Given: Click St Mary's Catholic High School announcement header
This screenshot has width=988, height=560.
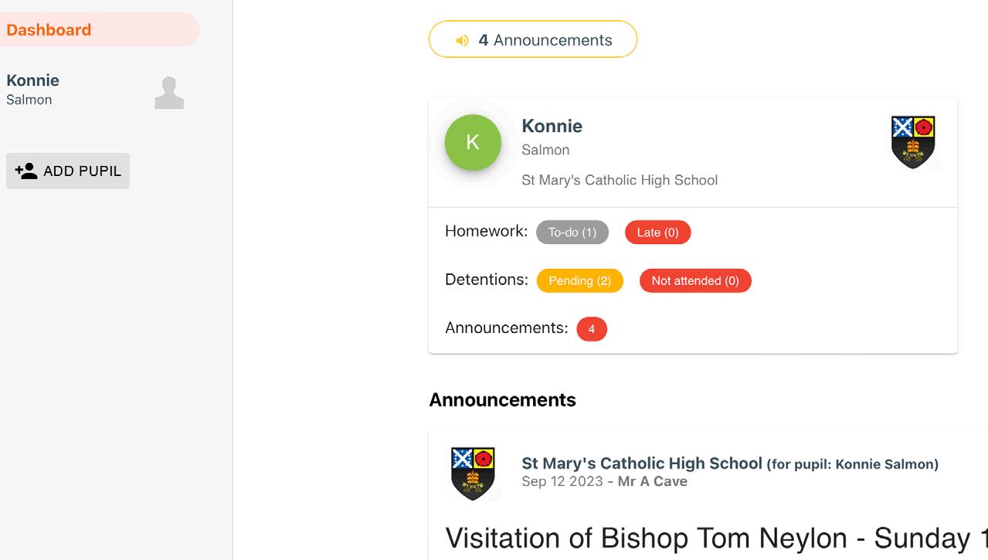Looking at the screenshot, I should click(x=642, y=463).
